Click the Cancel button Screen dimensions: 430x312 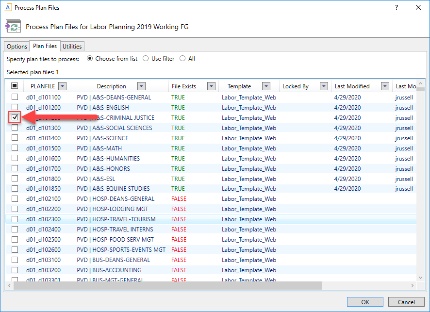click(x=406, y=302)
